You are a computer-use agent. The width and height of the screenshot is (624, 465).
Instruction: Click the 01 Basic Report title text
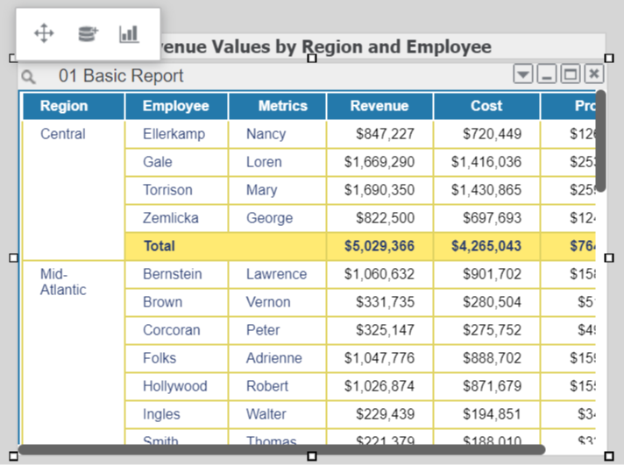click(121, 76)
